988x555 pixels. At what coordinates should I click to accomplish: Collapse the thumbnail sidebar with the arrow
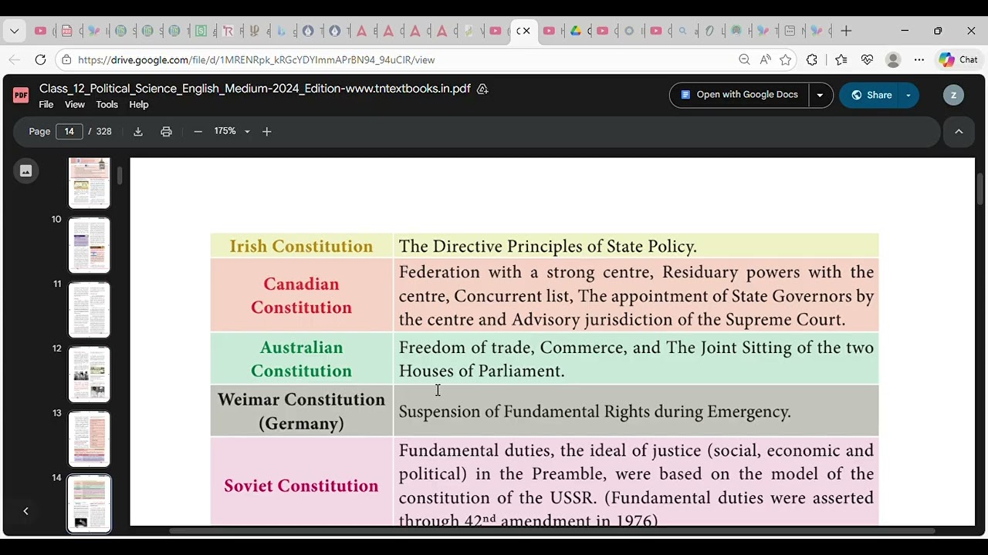pyautogui.click(x=25, y=511)
